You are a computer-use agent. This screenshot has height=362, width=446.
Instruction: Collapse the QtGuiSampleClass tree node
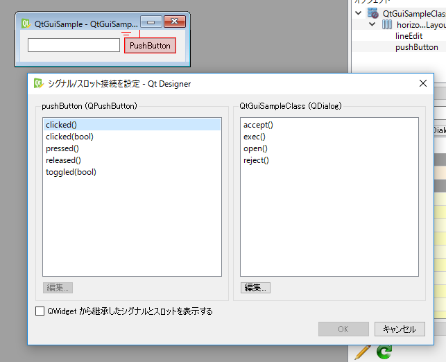pos(359,13)
